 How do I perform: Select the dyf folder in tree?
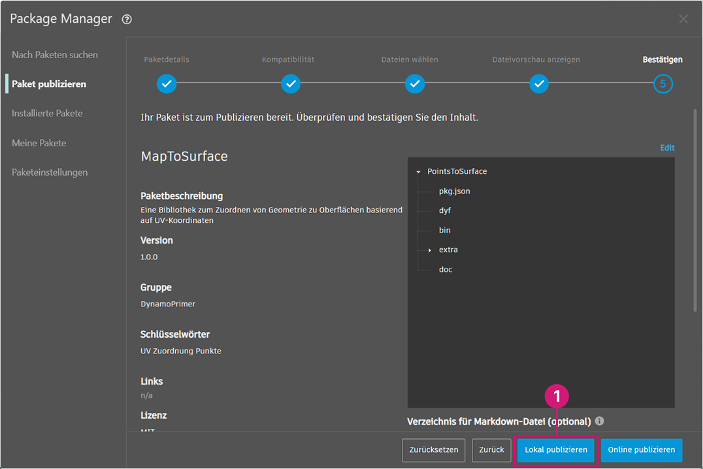445,210
